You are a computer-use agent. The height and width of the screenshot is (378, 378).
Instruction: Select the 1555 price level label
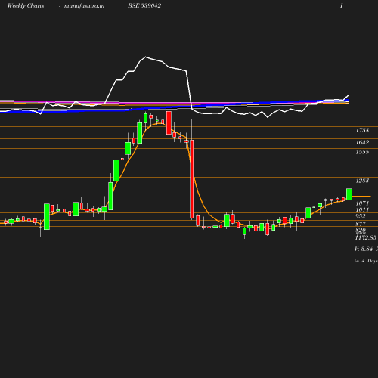[x=362, y=152]
